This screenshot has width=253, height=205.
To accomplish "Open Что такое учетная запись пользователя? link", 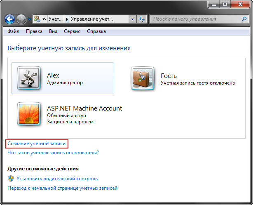I will pyautogui.click(x=53, y=153).
